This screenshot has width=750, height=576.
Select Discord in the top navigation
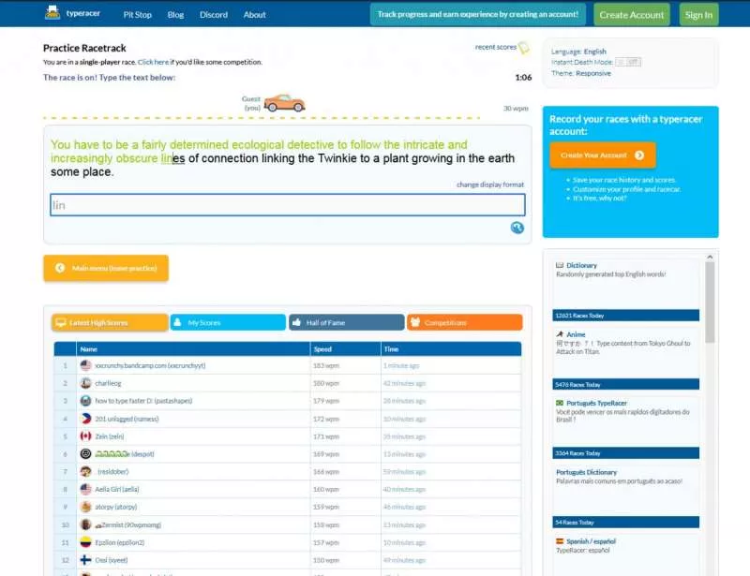click(x=213, y=14)
